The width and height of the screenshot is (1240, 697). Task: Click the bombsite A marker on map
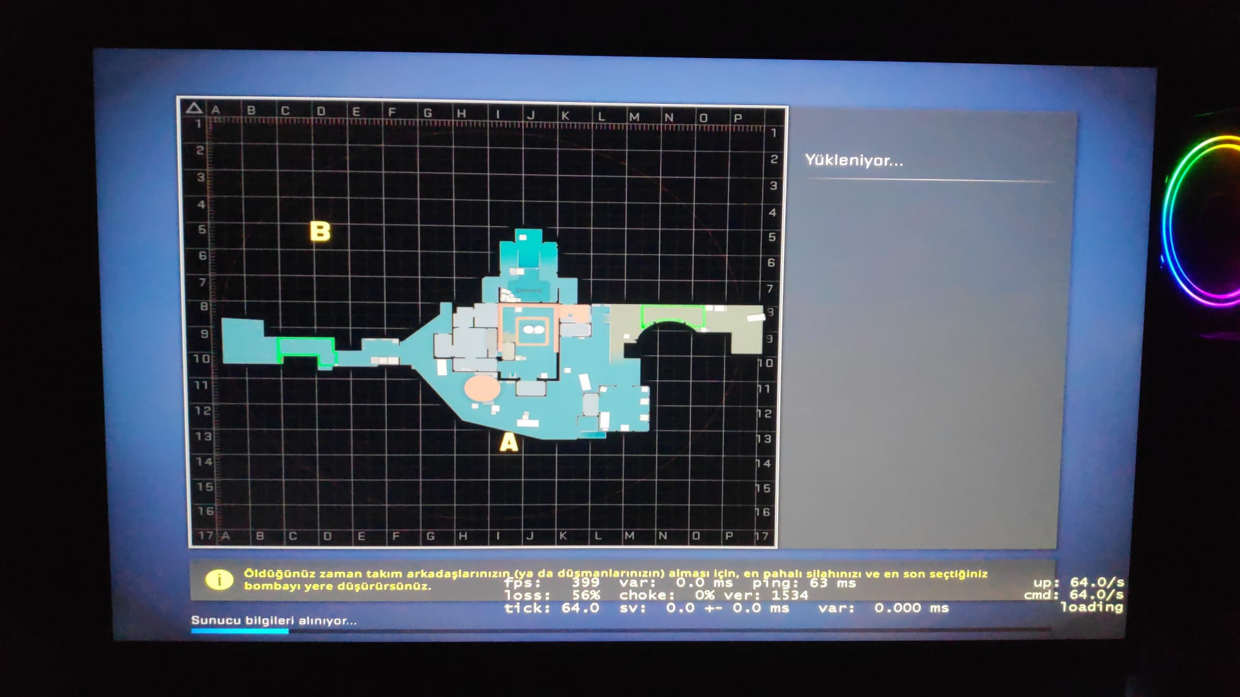pos(509,443)
